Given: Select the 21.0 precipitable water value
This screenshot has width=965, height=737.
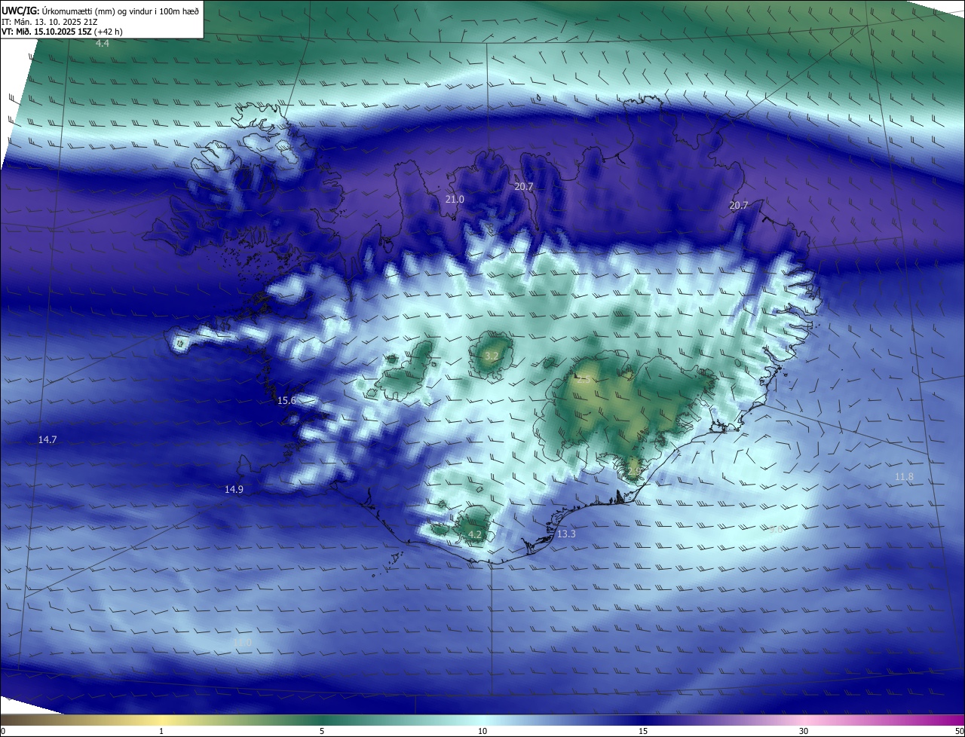Looking at the screenshot, I should pos(455,200).
